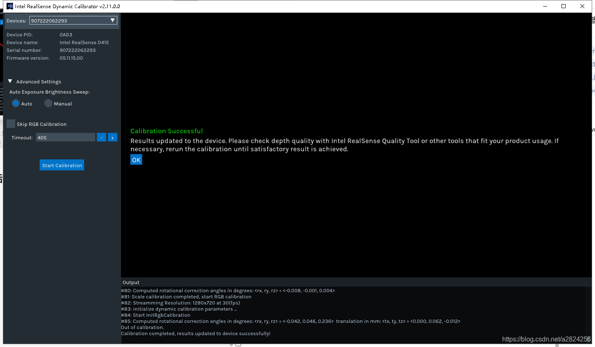595x347 pixels.
Task: Click log line #81 Scale calibration completed
Action: click(x=186, y=297)
